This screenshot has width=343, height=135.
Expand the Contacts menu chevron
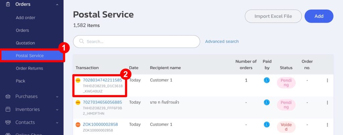57,123
